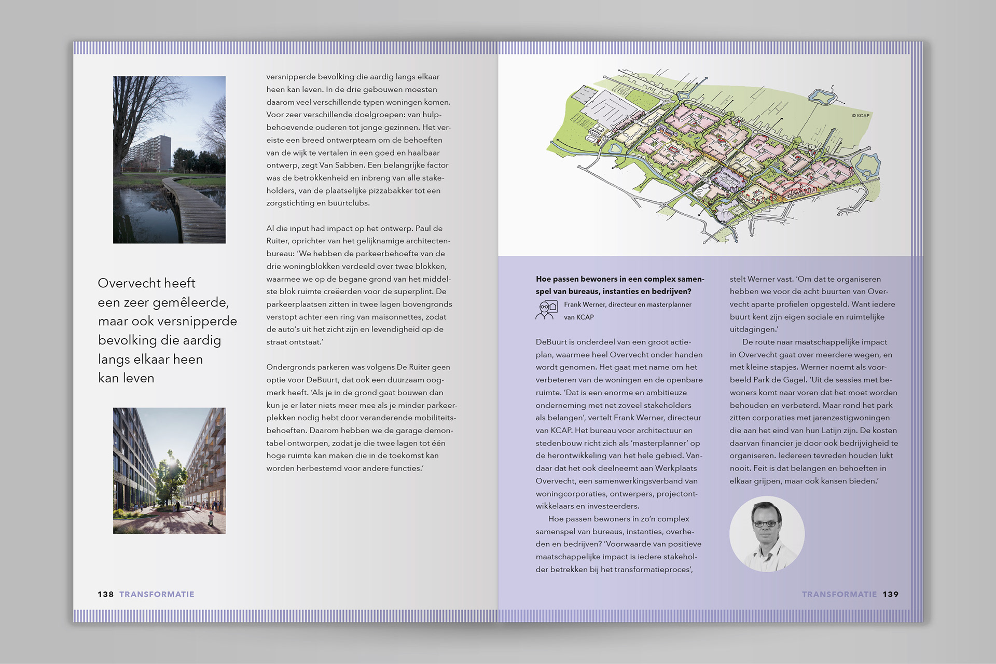Click the line 'holders, van de plaatselijke pizzabakker tot een'
This screenshot has width=996, height=664.
pos(353,190)
